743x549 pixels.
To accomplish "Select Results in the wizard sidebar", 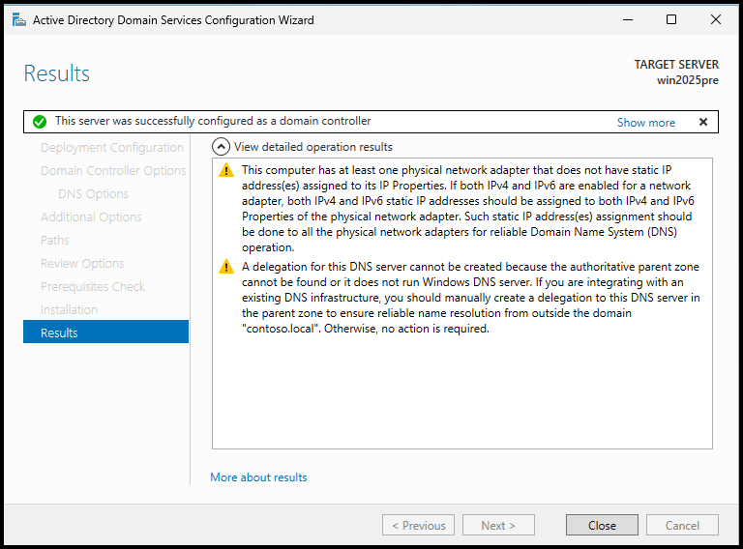I will click(x=105, y=332).
